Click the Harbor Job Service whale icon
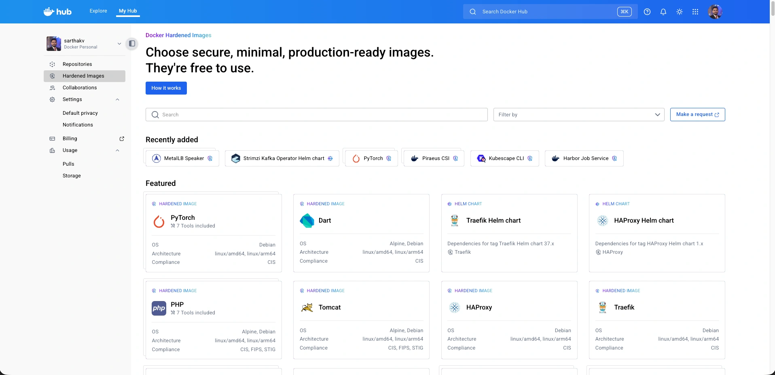 tap(556, 158)
